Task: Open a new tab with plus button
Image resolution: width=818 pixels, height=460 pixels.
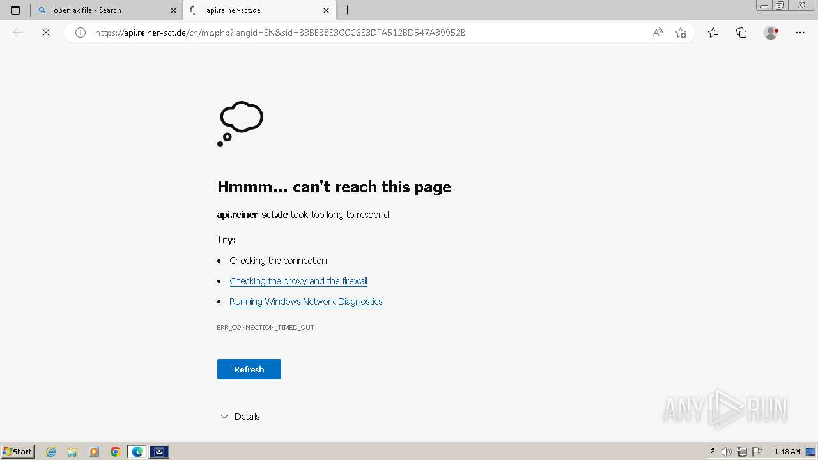Action: [348, 10]
